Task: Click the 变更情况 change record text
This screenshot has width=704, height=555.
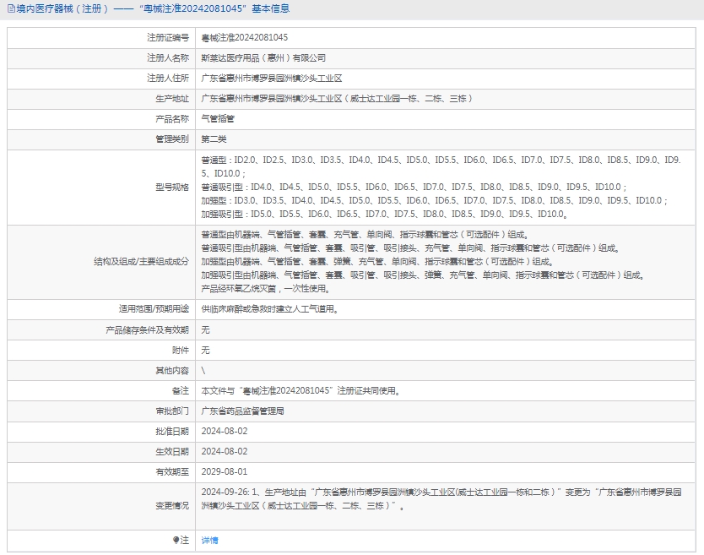Action: coord(439,498)
